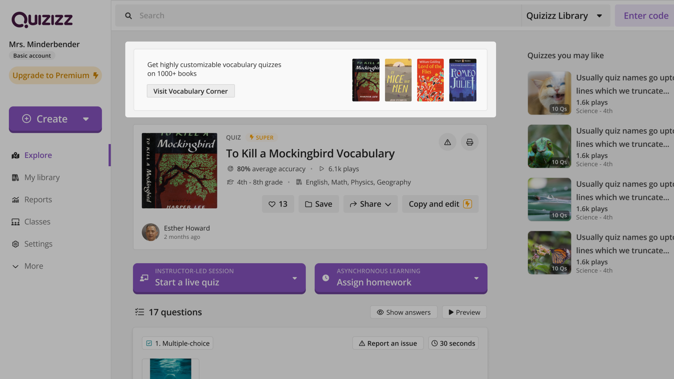Click Visit Vocabulary Corner button
This screenshot has height=379, width=674.
[191, 91]
